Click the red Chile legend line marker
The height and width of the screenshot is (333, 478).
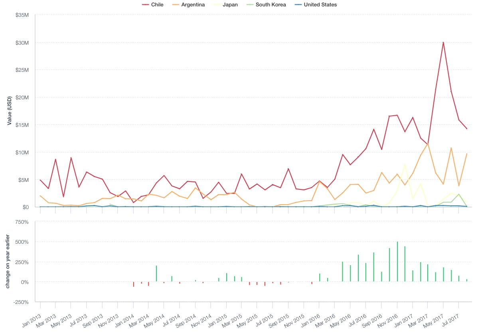pos(145,5)
